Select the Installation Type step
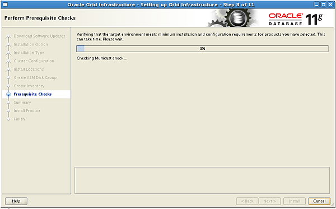This screenshot has width=336, height=209. pos(29,53)
